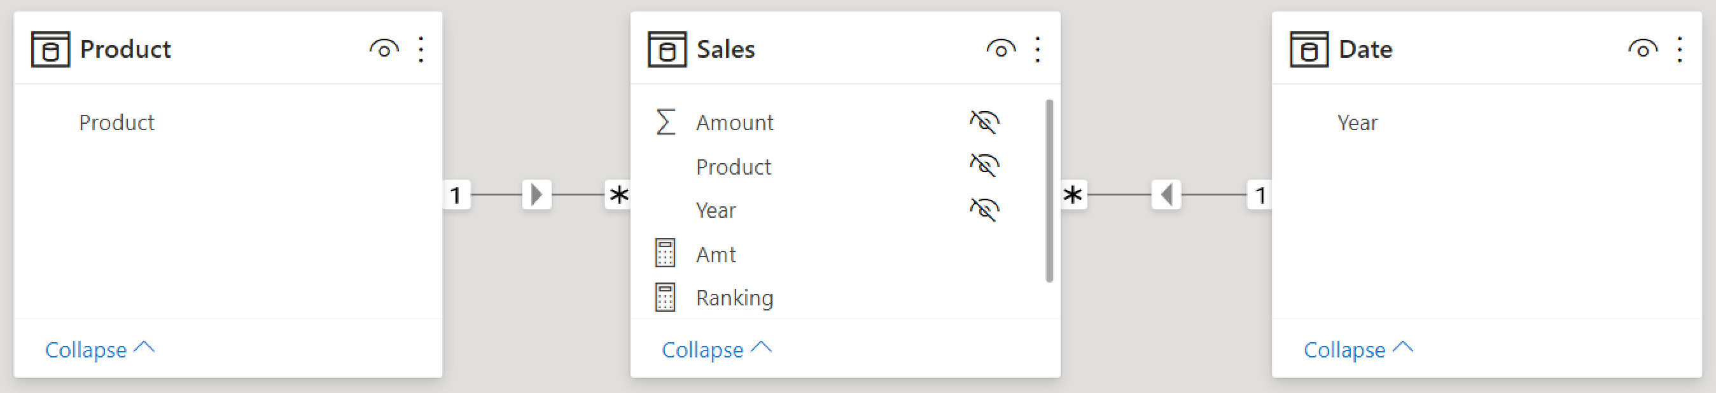The image size is (1716, 393).
Task: Click the calculator icon next to Amt
Action: coord(665,253)
